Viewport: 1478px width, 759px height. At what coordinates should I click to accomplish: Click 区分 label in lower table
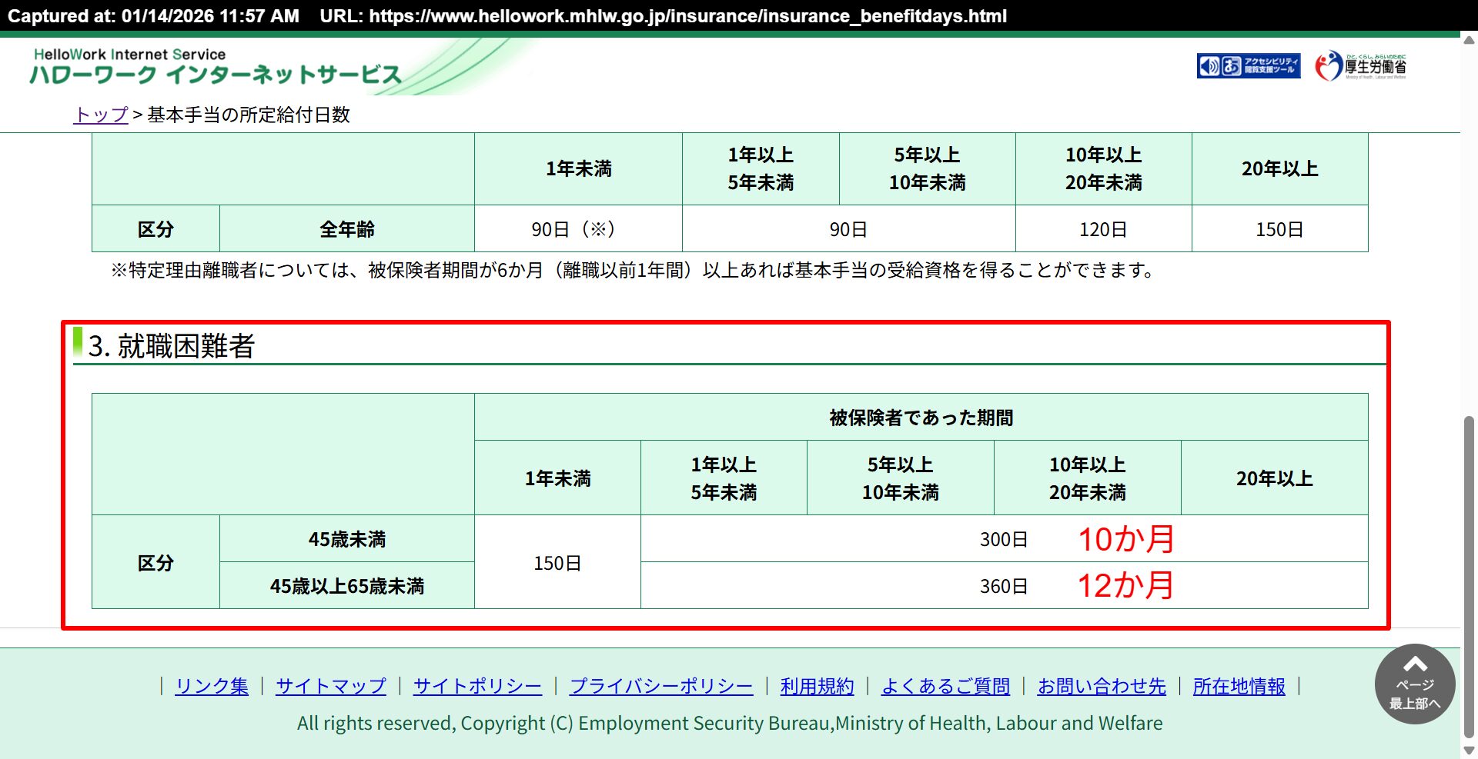coord(155,562)
